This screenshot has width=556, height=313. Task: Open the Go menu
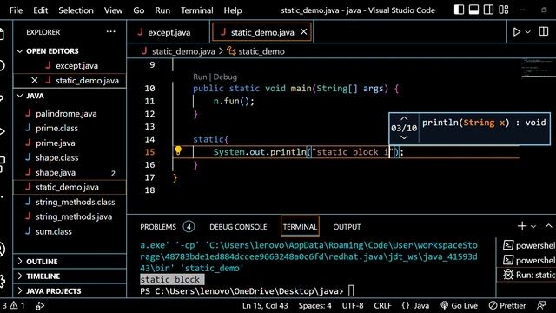[x=139, y=10]
